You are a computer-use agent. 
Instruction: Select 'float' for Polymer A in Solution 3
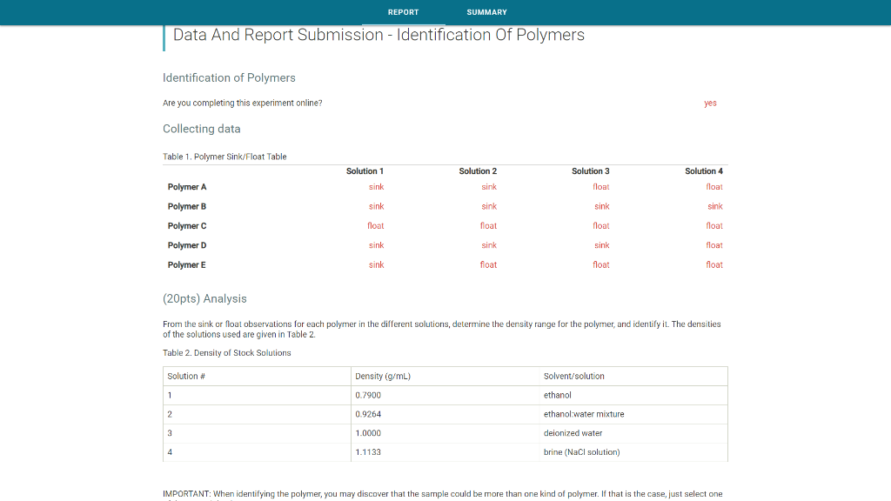600,186
